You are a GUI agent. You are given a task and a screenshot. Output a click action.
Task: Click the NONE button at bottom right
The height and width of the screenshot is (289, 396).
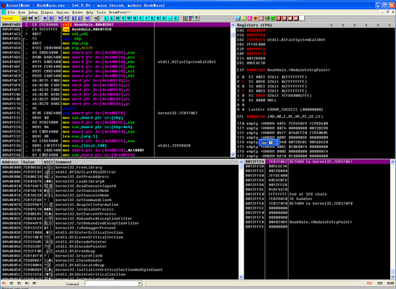click(391, 283)
